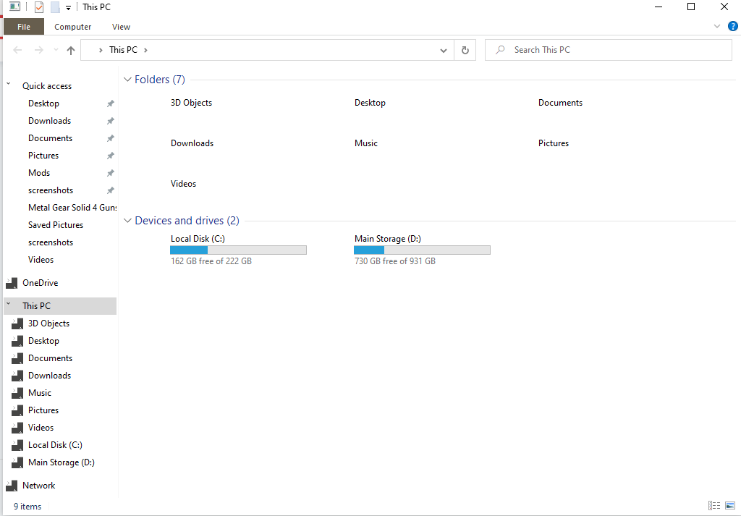Click the Search This PC field
The image size is (741, 516).
pyautogui.click(x=609, y=50)
